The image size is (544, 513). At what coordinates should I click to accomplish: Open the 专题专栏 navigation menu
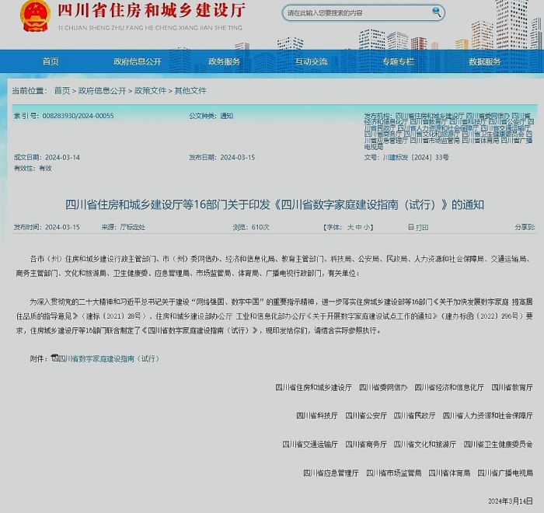(398, 61)
